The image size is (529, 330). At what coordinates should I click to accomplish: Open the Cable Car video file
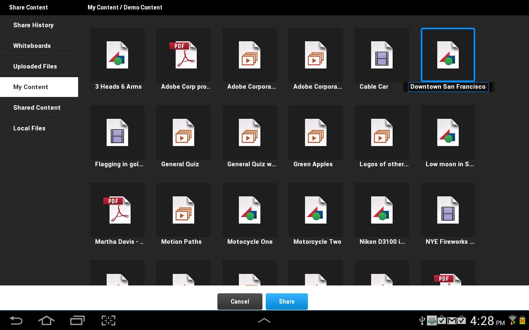pos(381,55)
